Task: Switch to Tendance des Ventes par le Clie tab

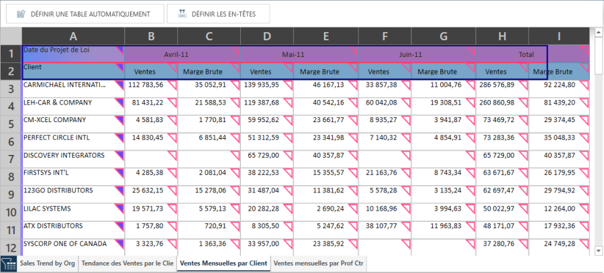Action: click(127, 264)
